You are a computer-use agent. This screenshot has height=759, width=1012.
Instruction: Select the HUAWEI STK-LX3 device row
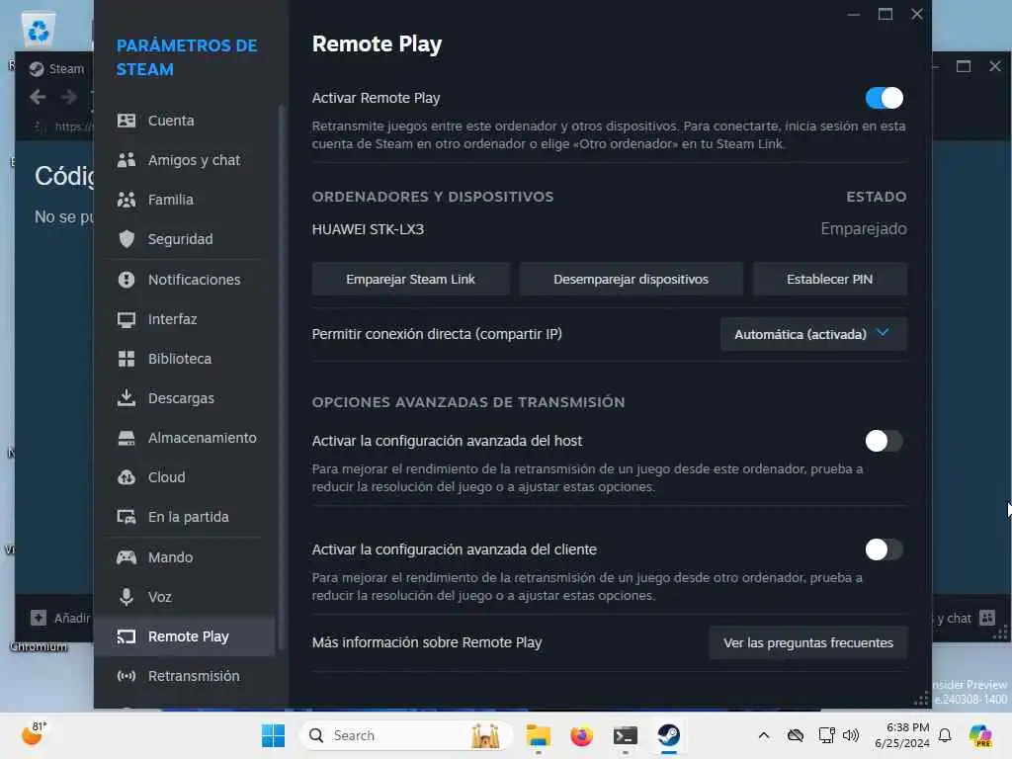609,229
